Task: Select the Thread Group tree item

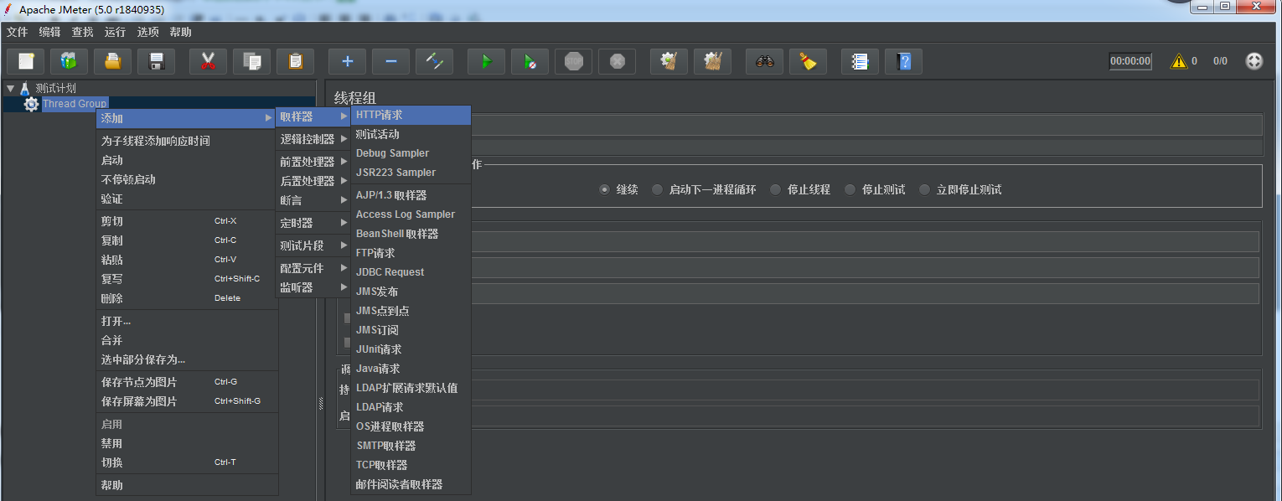Action: (75, 104)
